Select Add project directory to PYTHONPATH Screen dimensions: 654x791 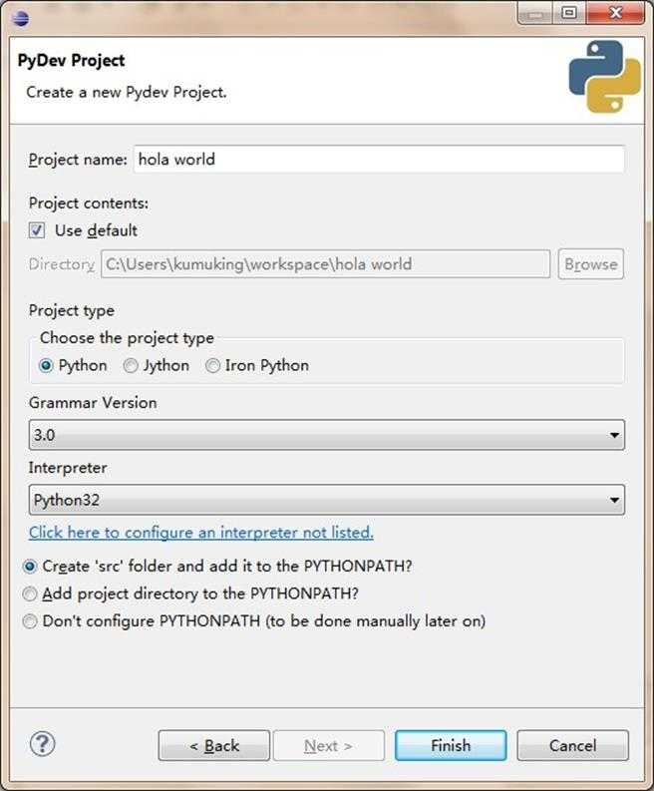31,594
